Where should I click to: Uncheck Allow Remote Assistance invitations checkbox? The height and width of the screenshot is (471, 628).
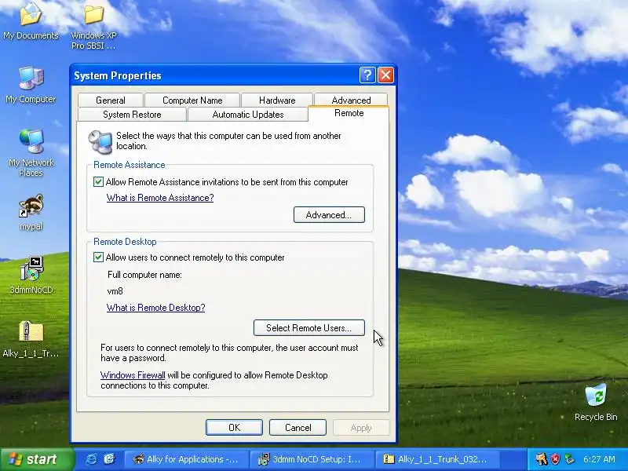[98, 182]
